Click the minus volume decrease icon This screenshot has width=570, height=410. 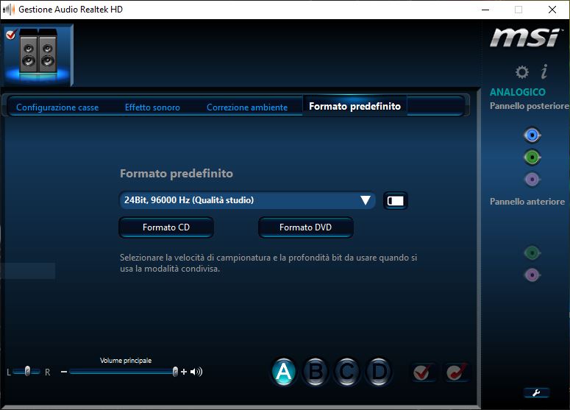[64, 372]
